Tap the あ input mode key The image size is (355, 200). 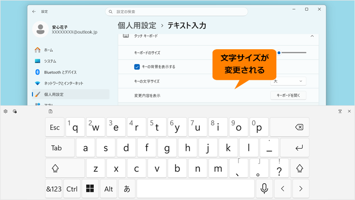tap(127, 188)
